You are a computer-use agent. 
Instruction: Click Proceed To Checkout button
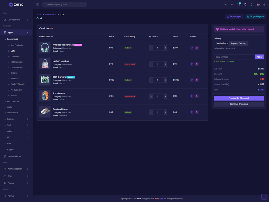point(239,98)
